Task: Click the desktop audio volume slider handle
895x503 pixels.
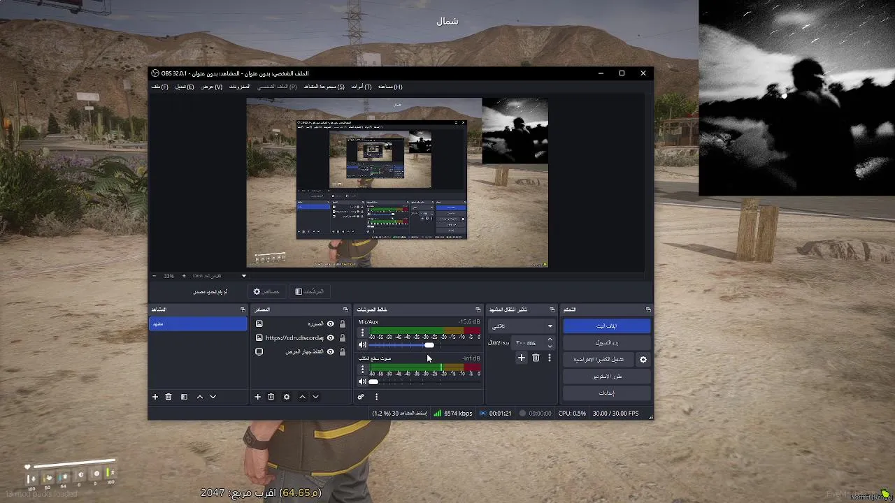Action: 373,381
